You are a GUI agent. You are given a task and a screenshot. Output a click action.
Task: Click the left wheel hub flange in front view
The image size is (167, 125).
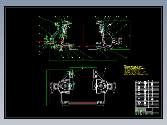coord(46,41)
